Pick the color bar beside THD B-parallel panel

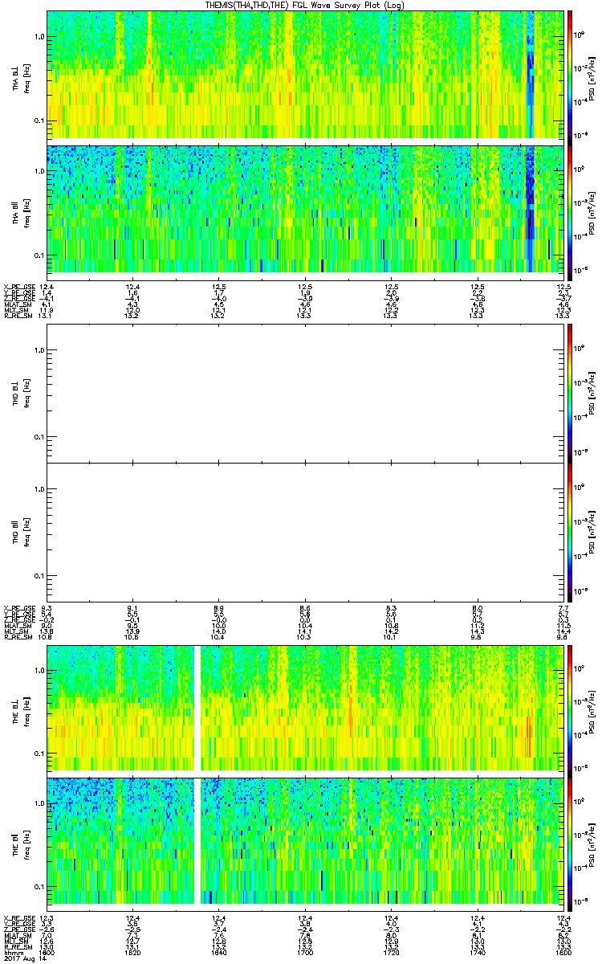pyautogui.click(x=570, y=532)
